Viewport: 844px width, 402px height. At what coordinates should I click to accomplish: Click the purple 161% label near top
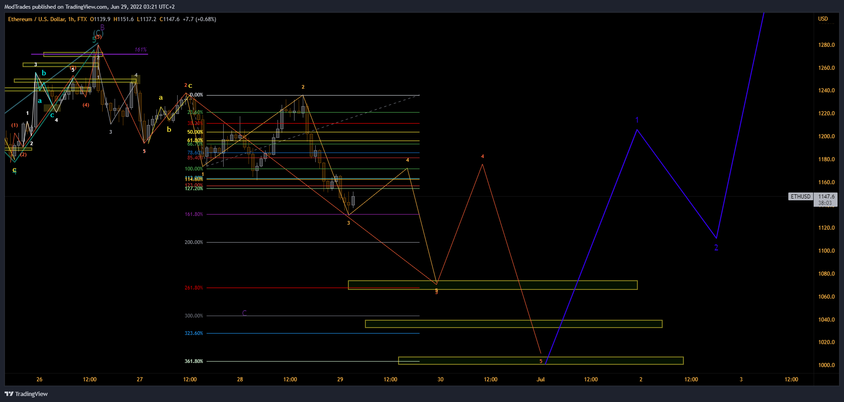pyautogui.click(x=141, y=50)
